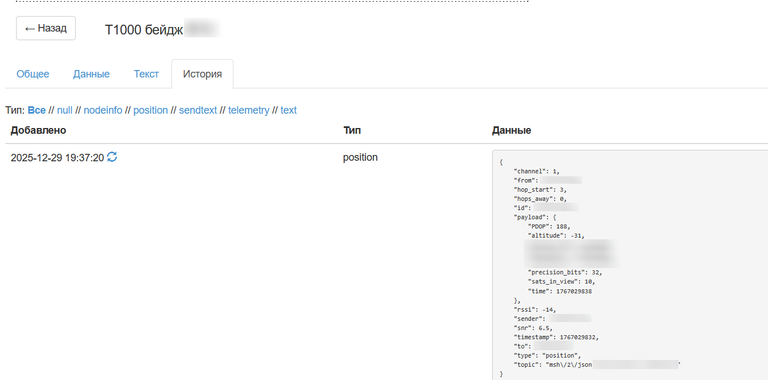The image size is (768, 380).
Task: Show all types with the Все filter
Action: point(37,110)
